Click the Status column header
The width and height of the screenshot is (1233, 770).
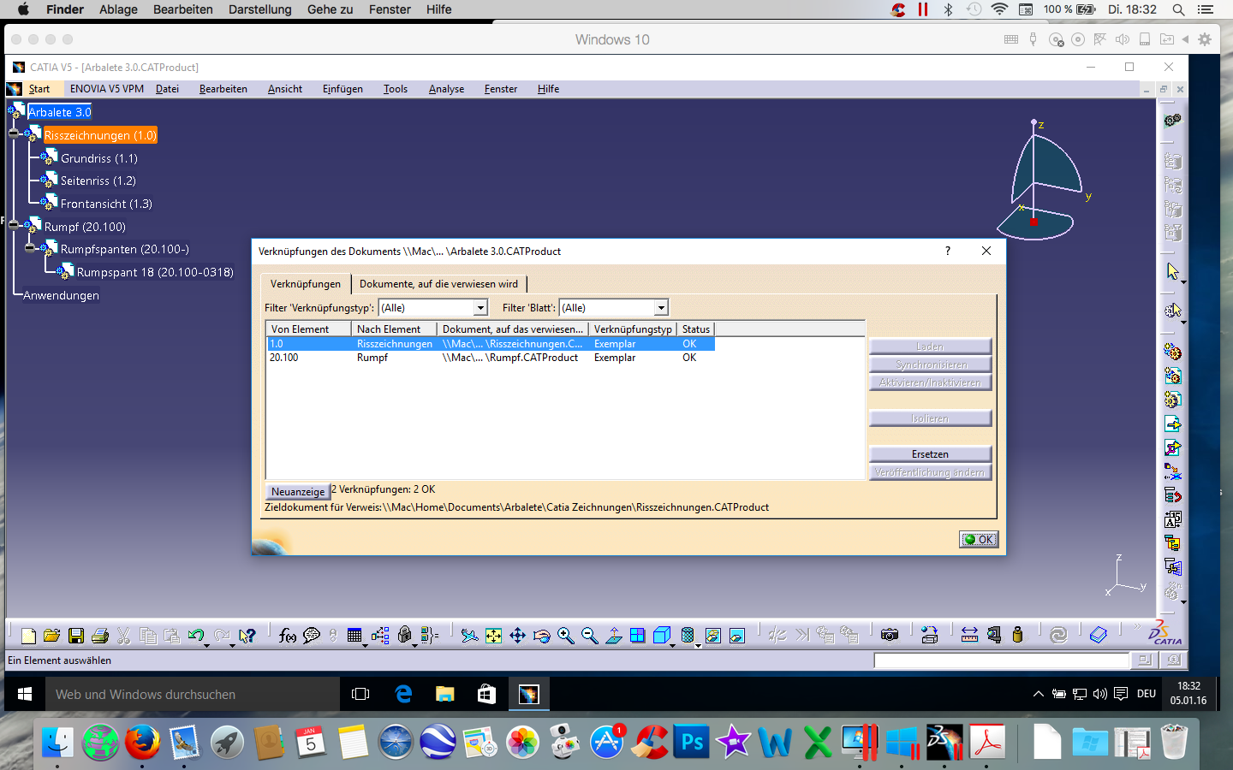(x=695, y=329)
